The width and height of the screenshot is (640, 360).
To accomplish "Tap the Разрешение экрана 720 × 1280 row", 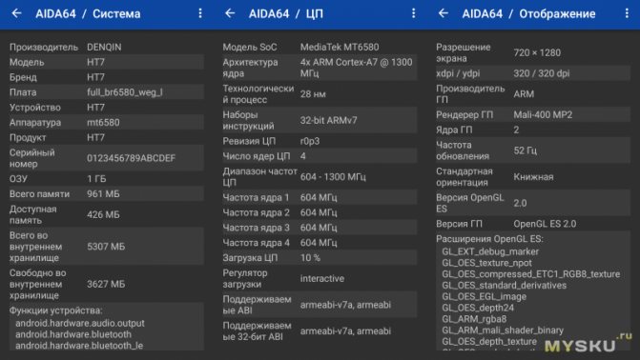I will (533, 52).
